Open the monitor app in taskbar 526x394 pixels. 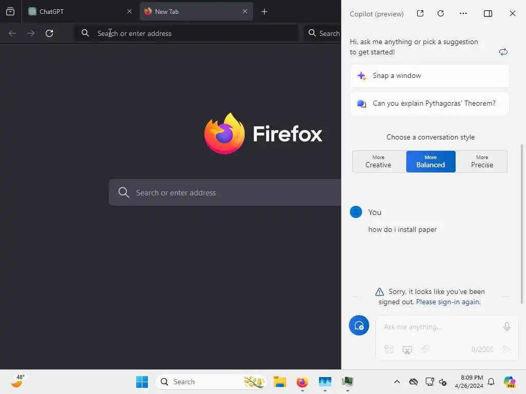[x=348, y=382]
